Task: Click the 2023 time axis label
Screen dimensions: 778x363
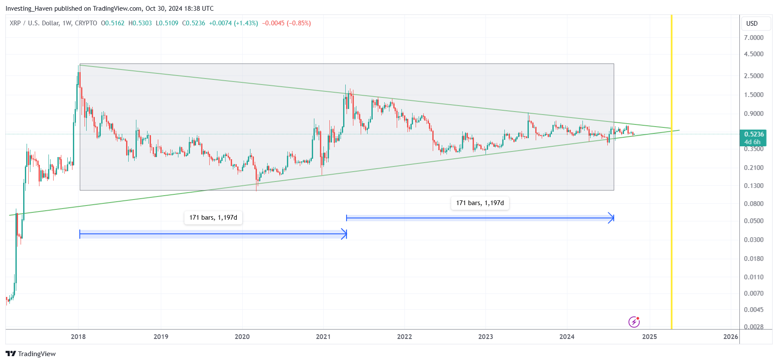Action: (485, 337)
